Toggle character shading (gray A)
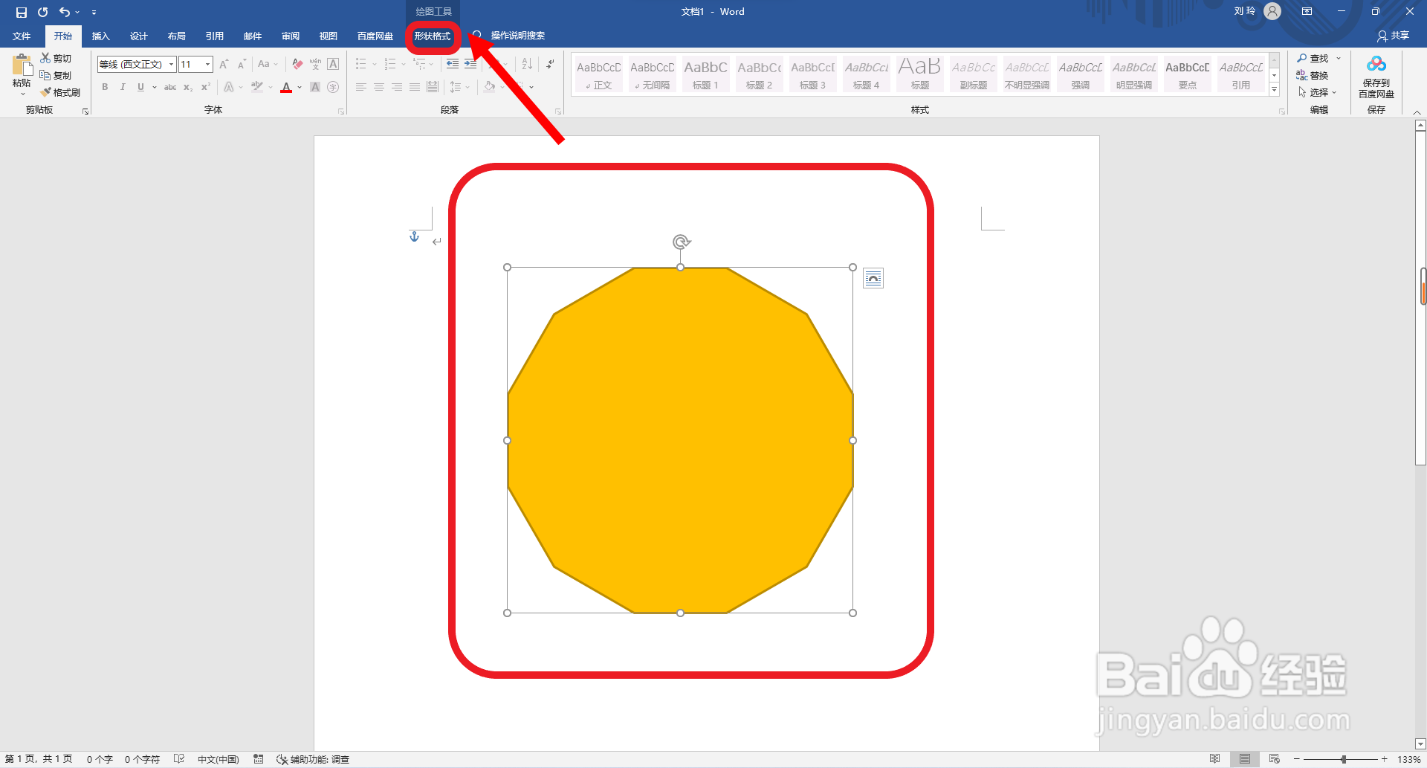Image resolution: width=1427 pixels, height=768 pixels. (x=315, y=87)
